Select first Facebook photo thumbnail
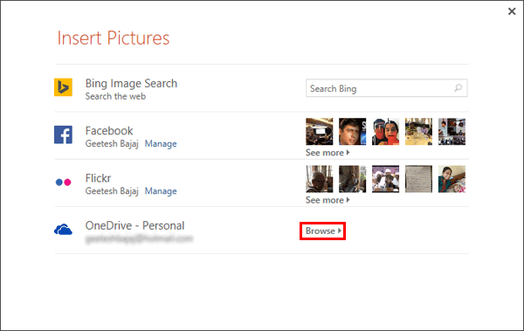 pyautogui.click(x=320, y=131)
